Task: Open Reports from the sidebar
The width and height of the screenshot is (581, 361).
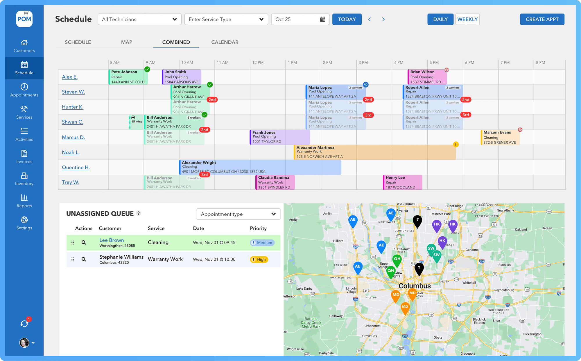Action: click(24, 200)
